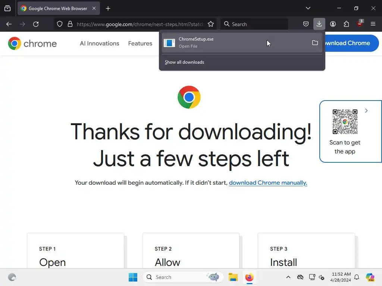Open the taskbar Search box

183,277
